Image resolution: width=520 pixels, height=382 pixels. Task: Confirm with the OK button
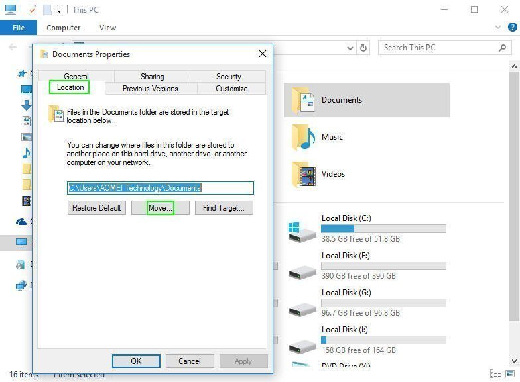pyautogui.click(x=136, y=361)
